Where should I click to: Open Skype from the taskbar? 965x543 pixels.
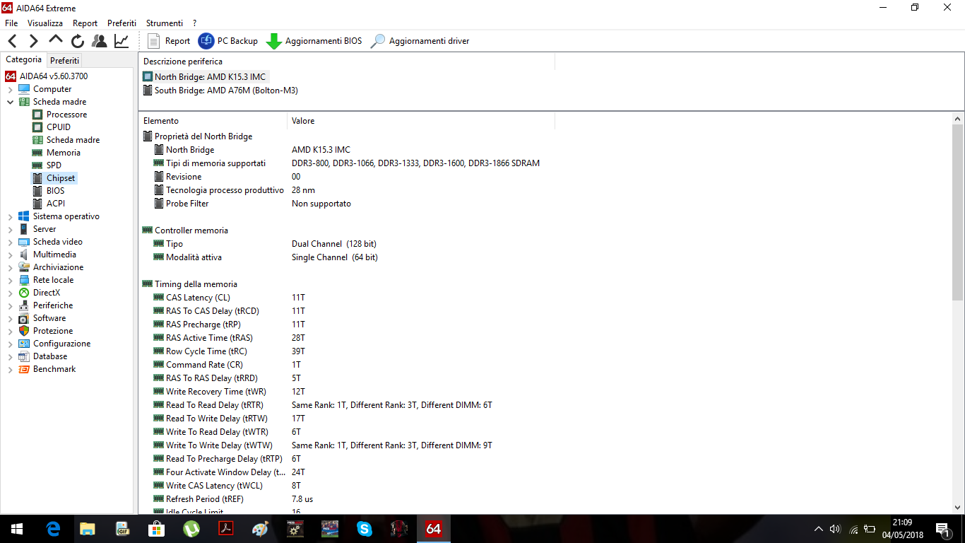pos(365,528)
